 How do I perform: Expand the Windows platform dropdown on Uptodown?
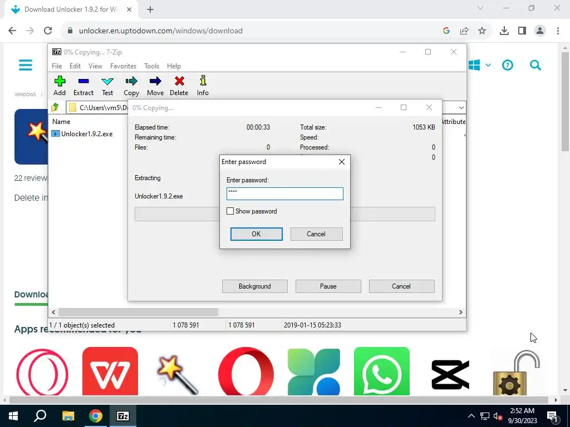[488, 66]
